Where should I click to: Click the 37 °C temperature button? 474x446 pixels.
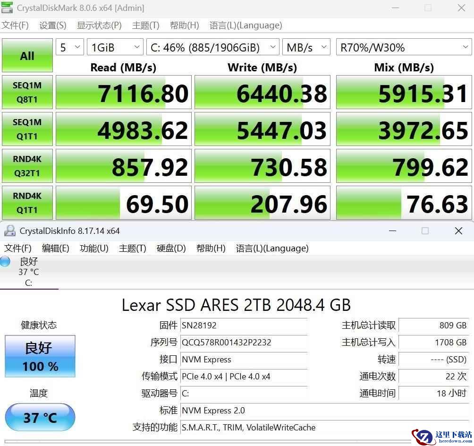point(40,418)
